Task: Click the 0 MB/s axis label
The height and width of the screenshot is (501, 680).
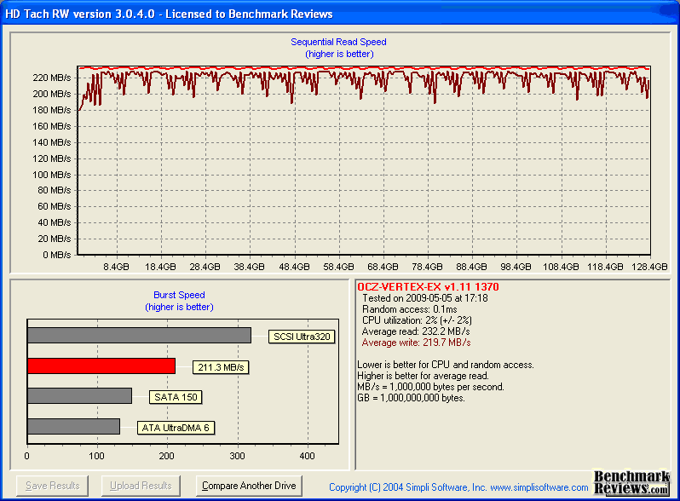Action: (x=56, y=255)
